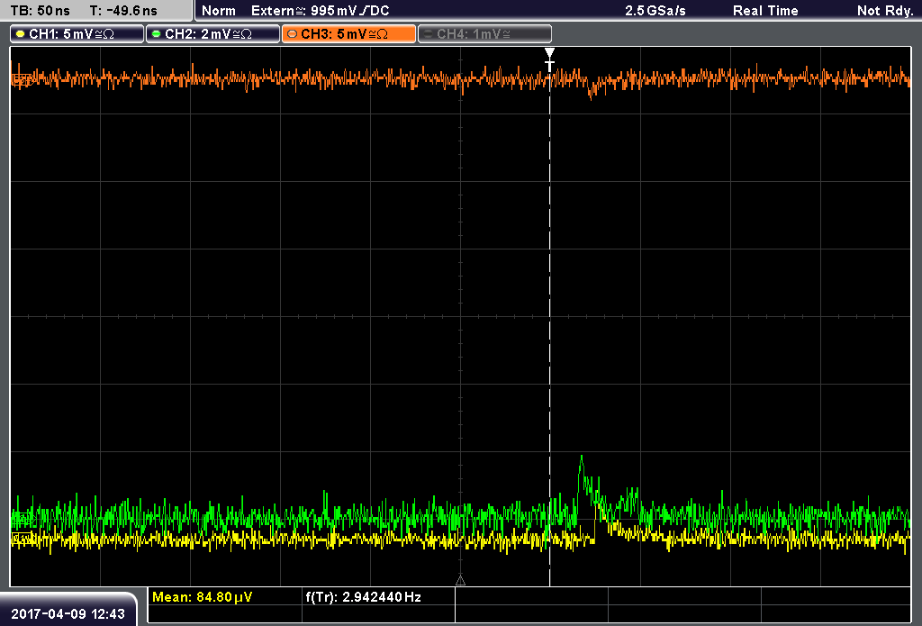
Task: Click the 2017-04-09 12:43 date display
Action: (68, 614)
